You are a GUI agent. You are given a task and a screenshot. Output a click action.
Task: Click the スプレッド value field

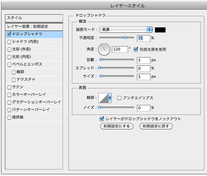click(144, 68)
